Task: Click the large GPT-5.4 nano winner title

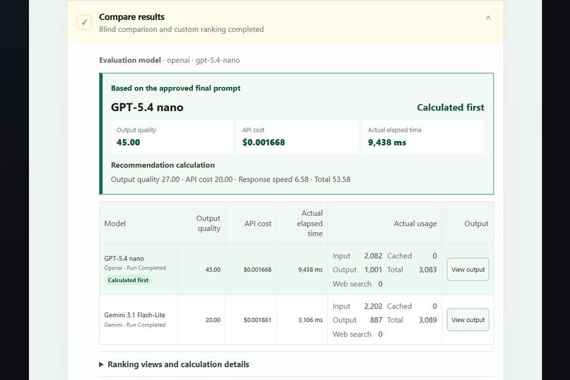Action: pyautogui.click(x=147, y=108)
